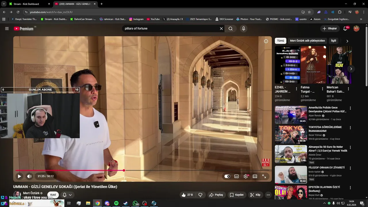Bookmark page with star icon
Screen dimensions: 368x207
(x=309, y=12)
